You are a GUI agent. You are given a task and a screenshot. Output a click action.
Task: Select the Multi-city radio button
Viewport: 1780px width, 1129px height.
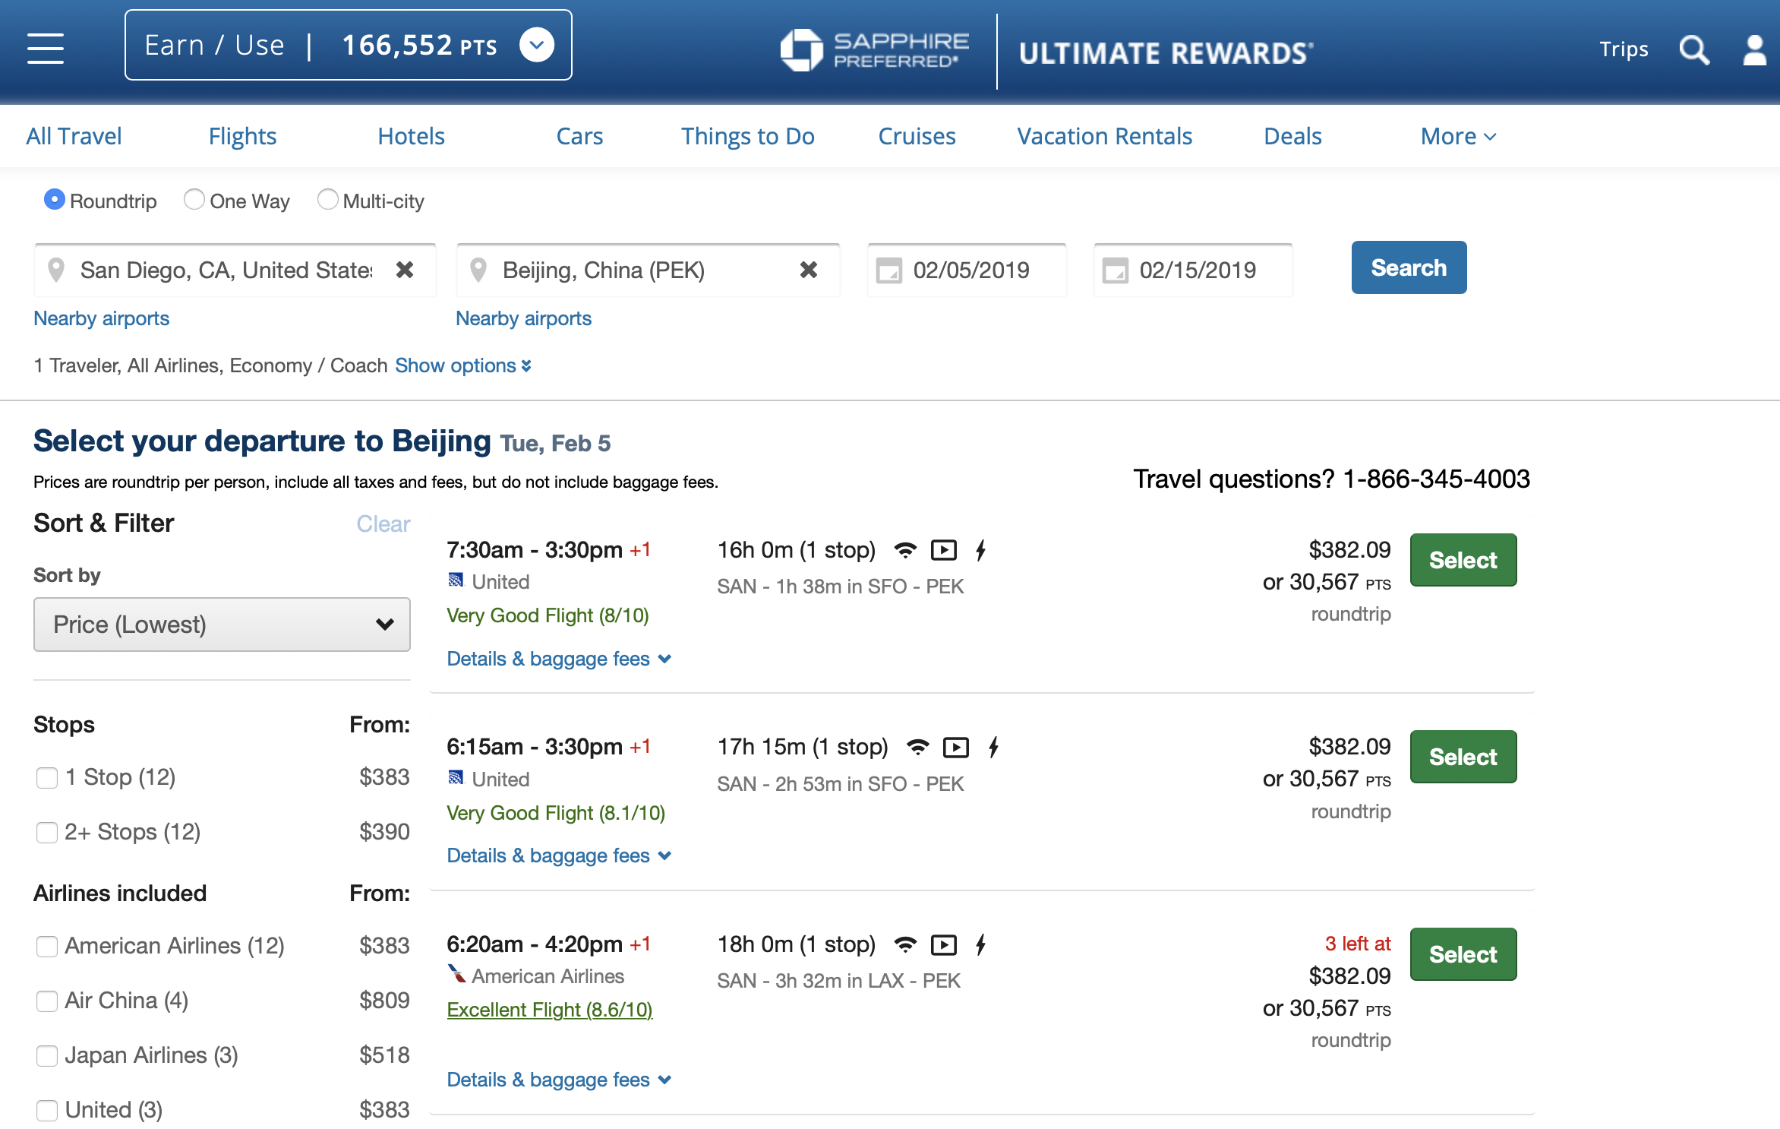tap(327, 200)
